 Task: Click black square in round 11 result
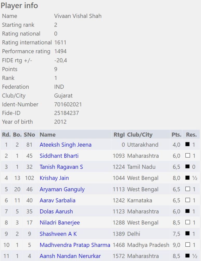187,256
